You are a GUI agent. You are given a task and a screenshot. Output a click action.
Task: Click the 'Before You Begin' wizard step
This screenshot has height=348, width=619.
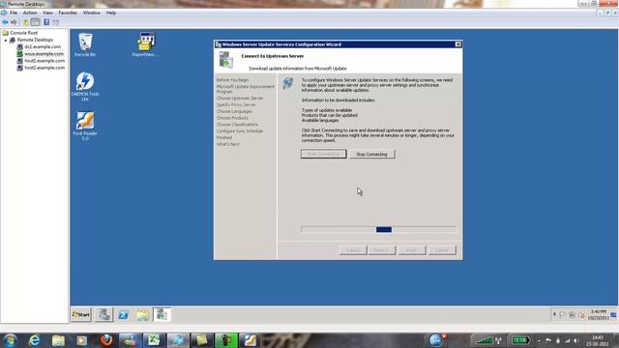[232, 80]
